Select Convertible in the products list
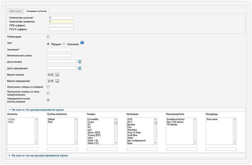Viewport: 252px width, 165px height. 93,119
